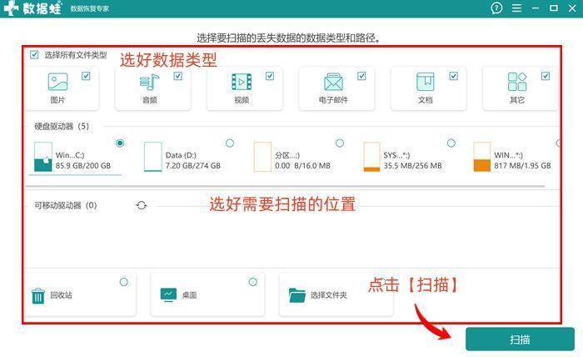The image size is (583, 357).
Task: Click the 数据蛙 logo icon
Action: tap(10, 8)
